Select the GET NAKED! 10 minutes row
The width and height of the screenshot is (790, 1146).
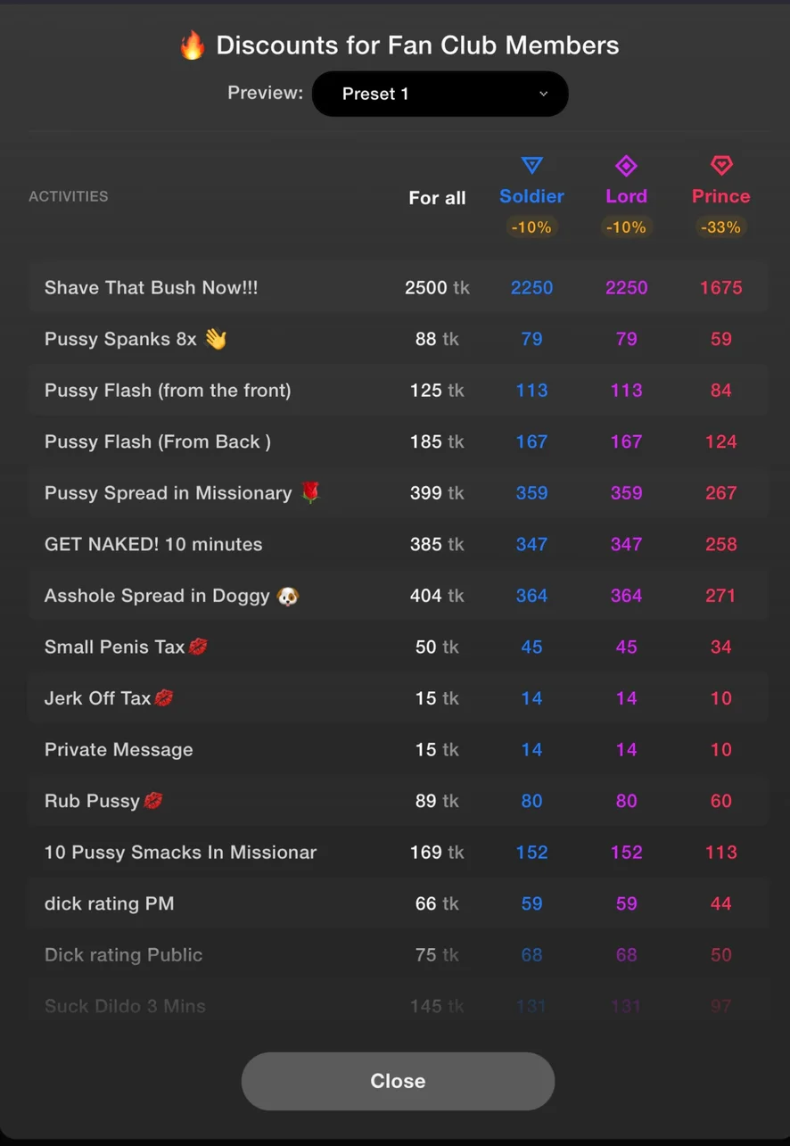[x=153, y=545]
